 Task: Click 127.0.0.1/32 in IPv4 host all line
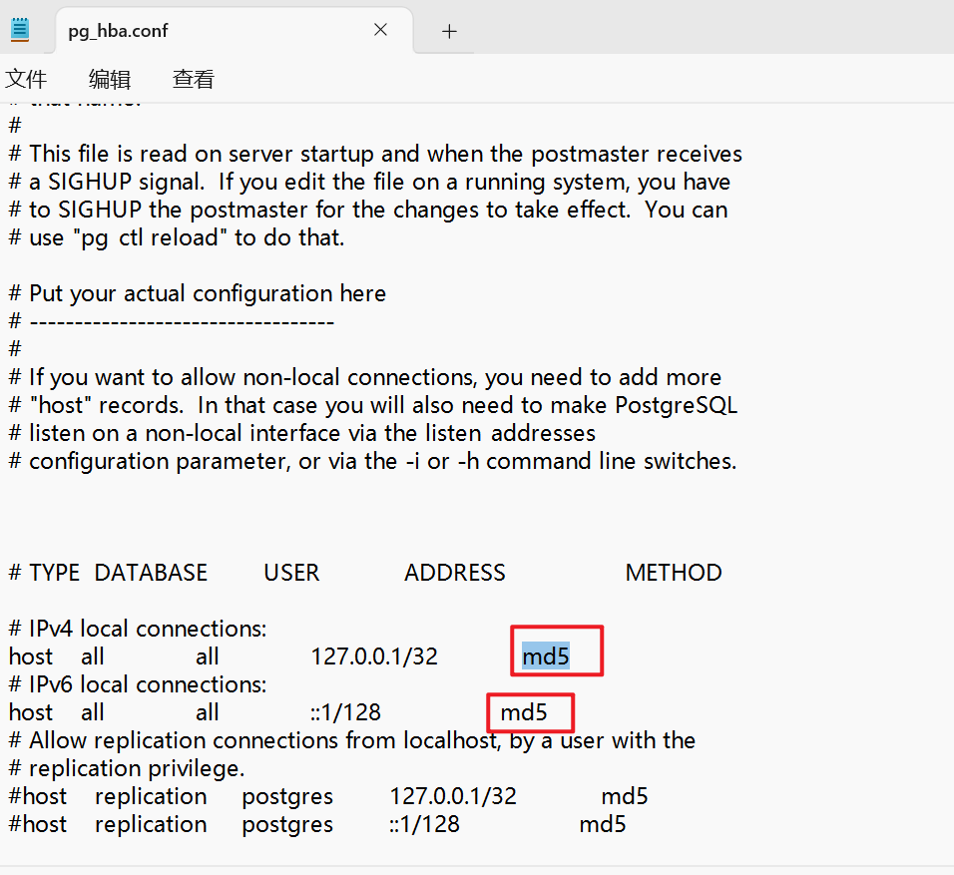point(374,656)
